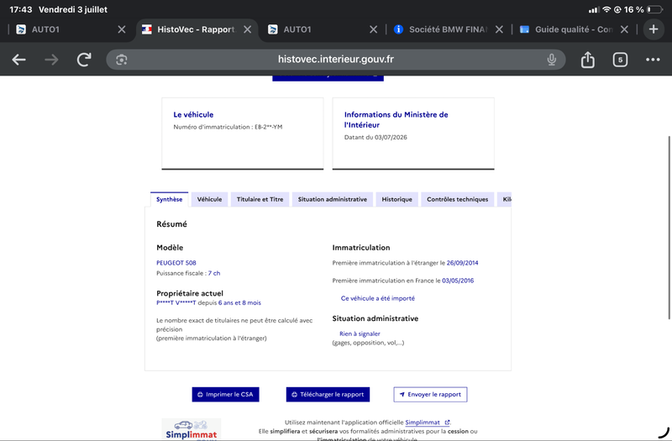Tap the microphone icon in address bar
The image size is (672, 441).
click(552, 60)
